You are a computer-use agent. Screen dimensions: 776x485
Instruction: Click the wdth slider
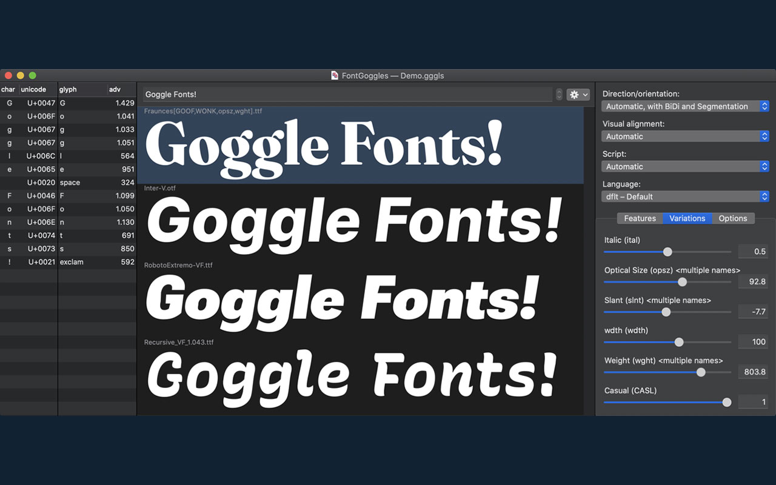click(x=667, y=342)
